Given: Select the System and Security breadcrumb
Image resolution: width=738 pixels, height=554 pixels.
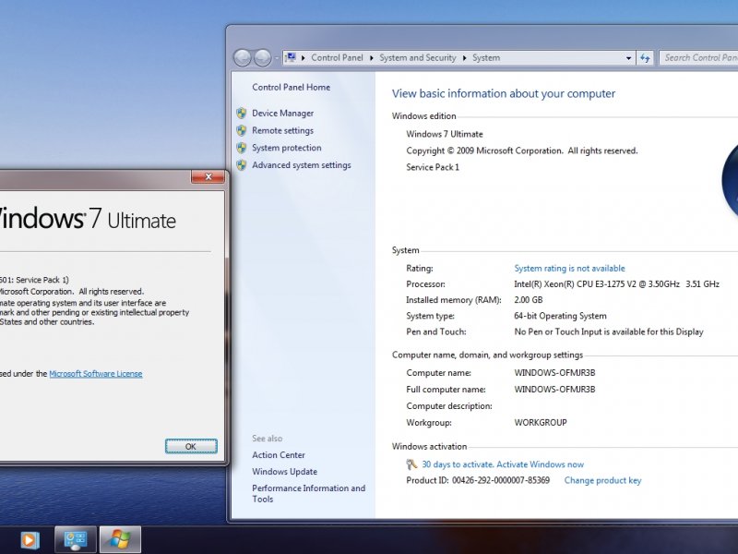Looking at the screenshot, I should coord(418,58).
